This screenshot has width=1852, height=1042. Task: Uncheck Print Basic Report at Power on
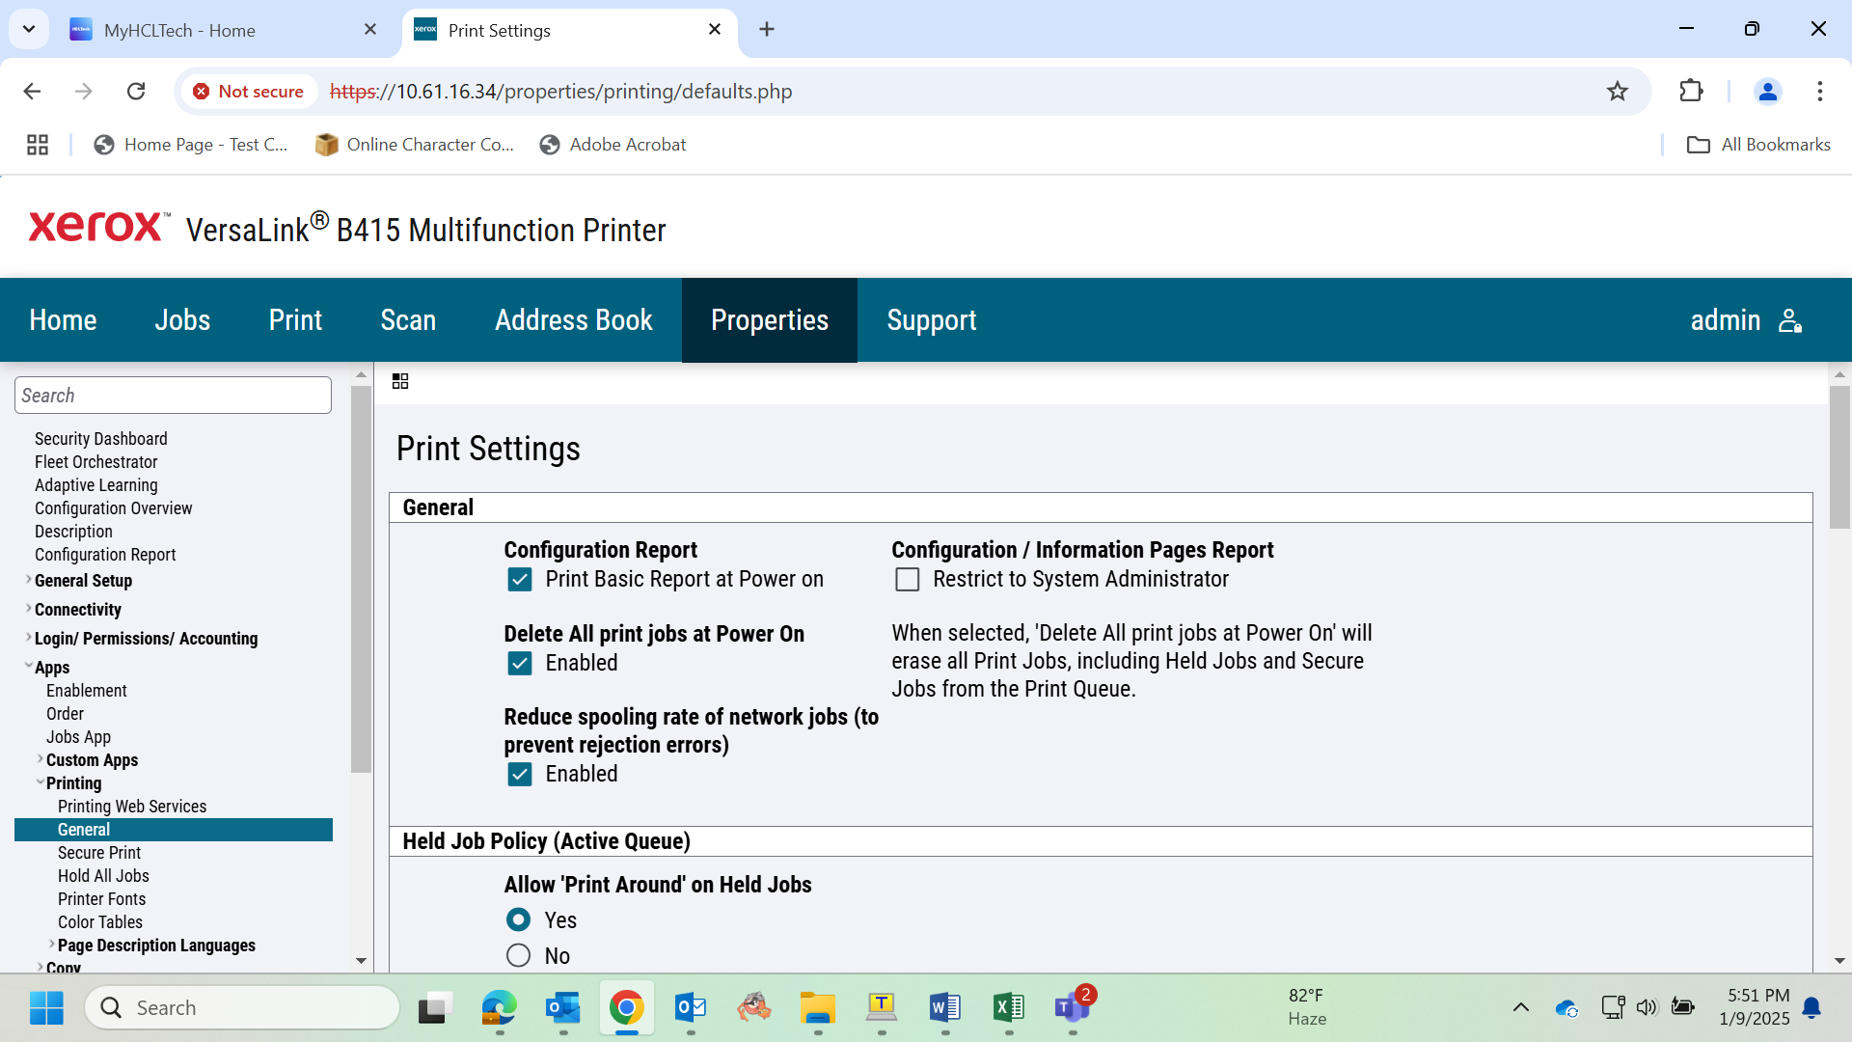pos(520,579)
